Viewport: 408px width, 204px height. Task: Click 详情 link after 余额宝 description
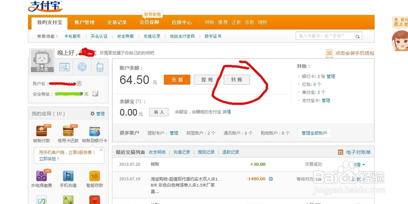click(226, 112)
